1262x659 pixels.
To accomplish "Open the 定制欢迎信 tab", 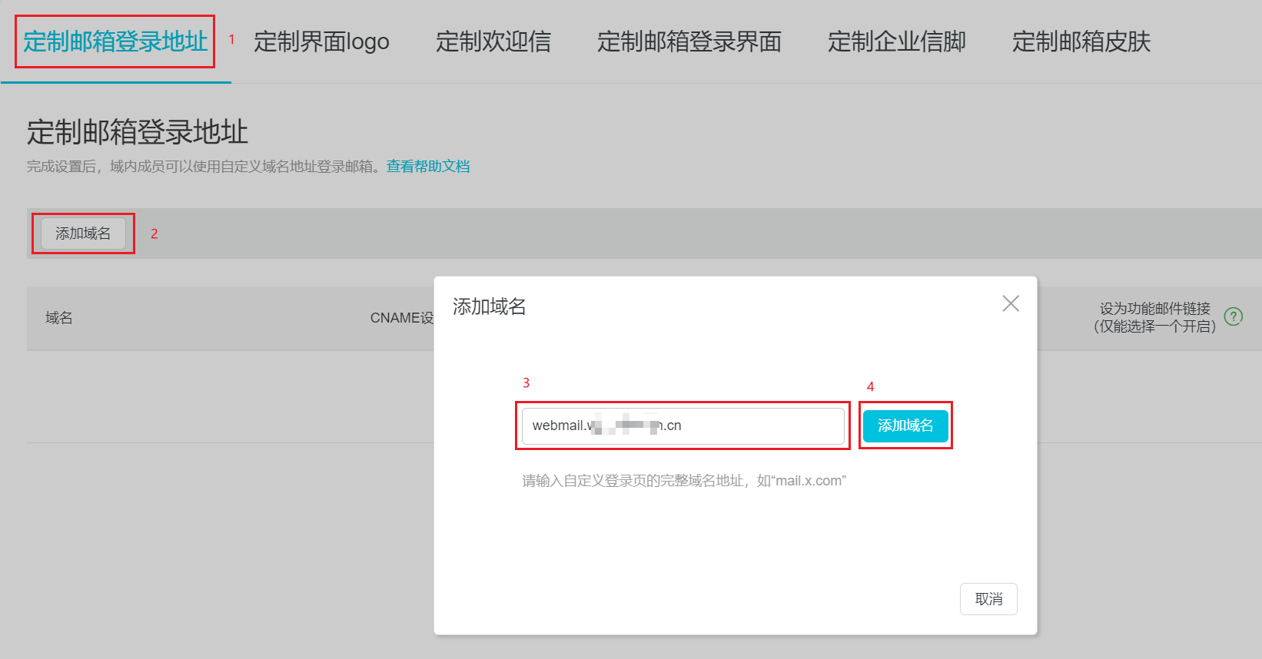I will point(493,41).
